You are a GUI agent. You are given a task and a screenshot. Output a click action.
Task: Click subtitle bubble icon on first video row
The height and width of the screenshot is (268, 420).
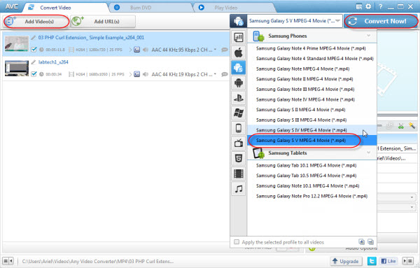[225, 50]
